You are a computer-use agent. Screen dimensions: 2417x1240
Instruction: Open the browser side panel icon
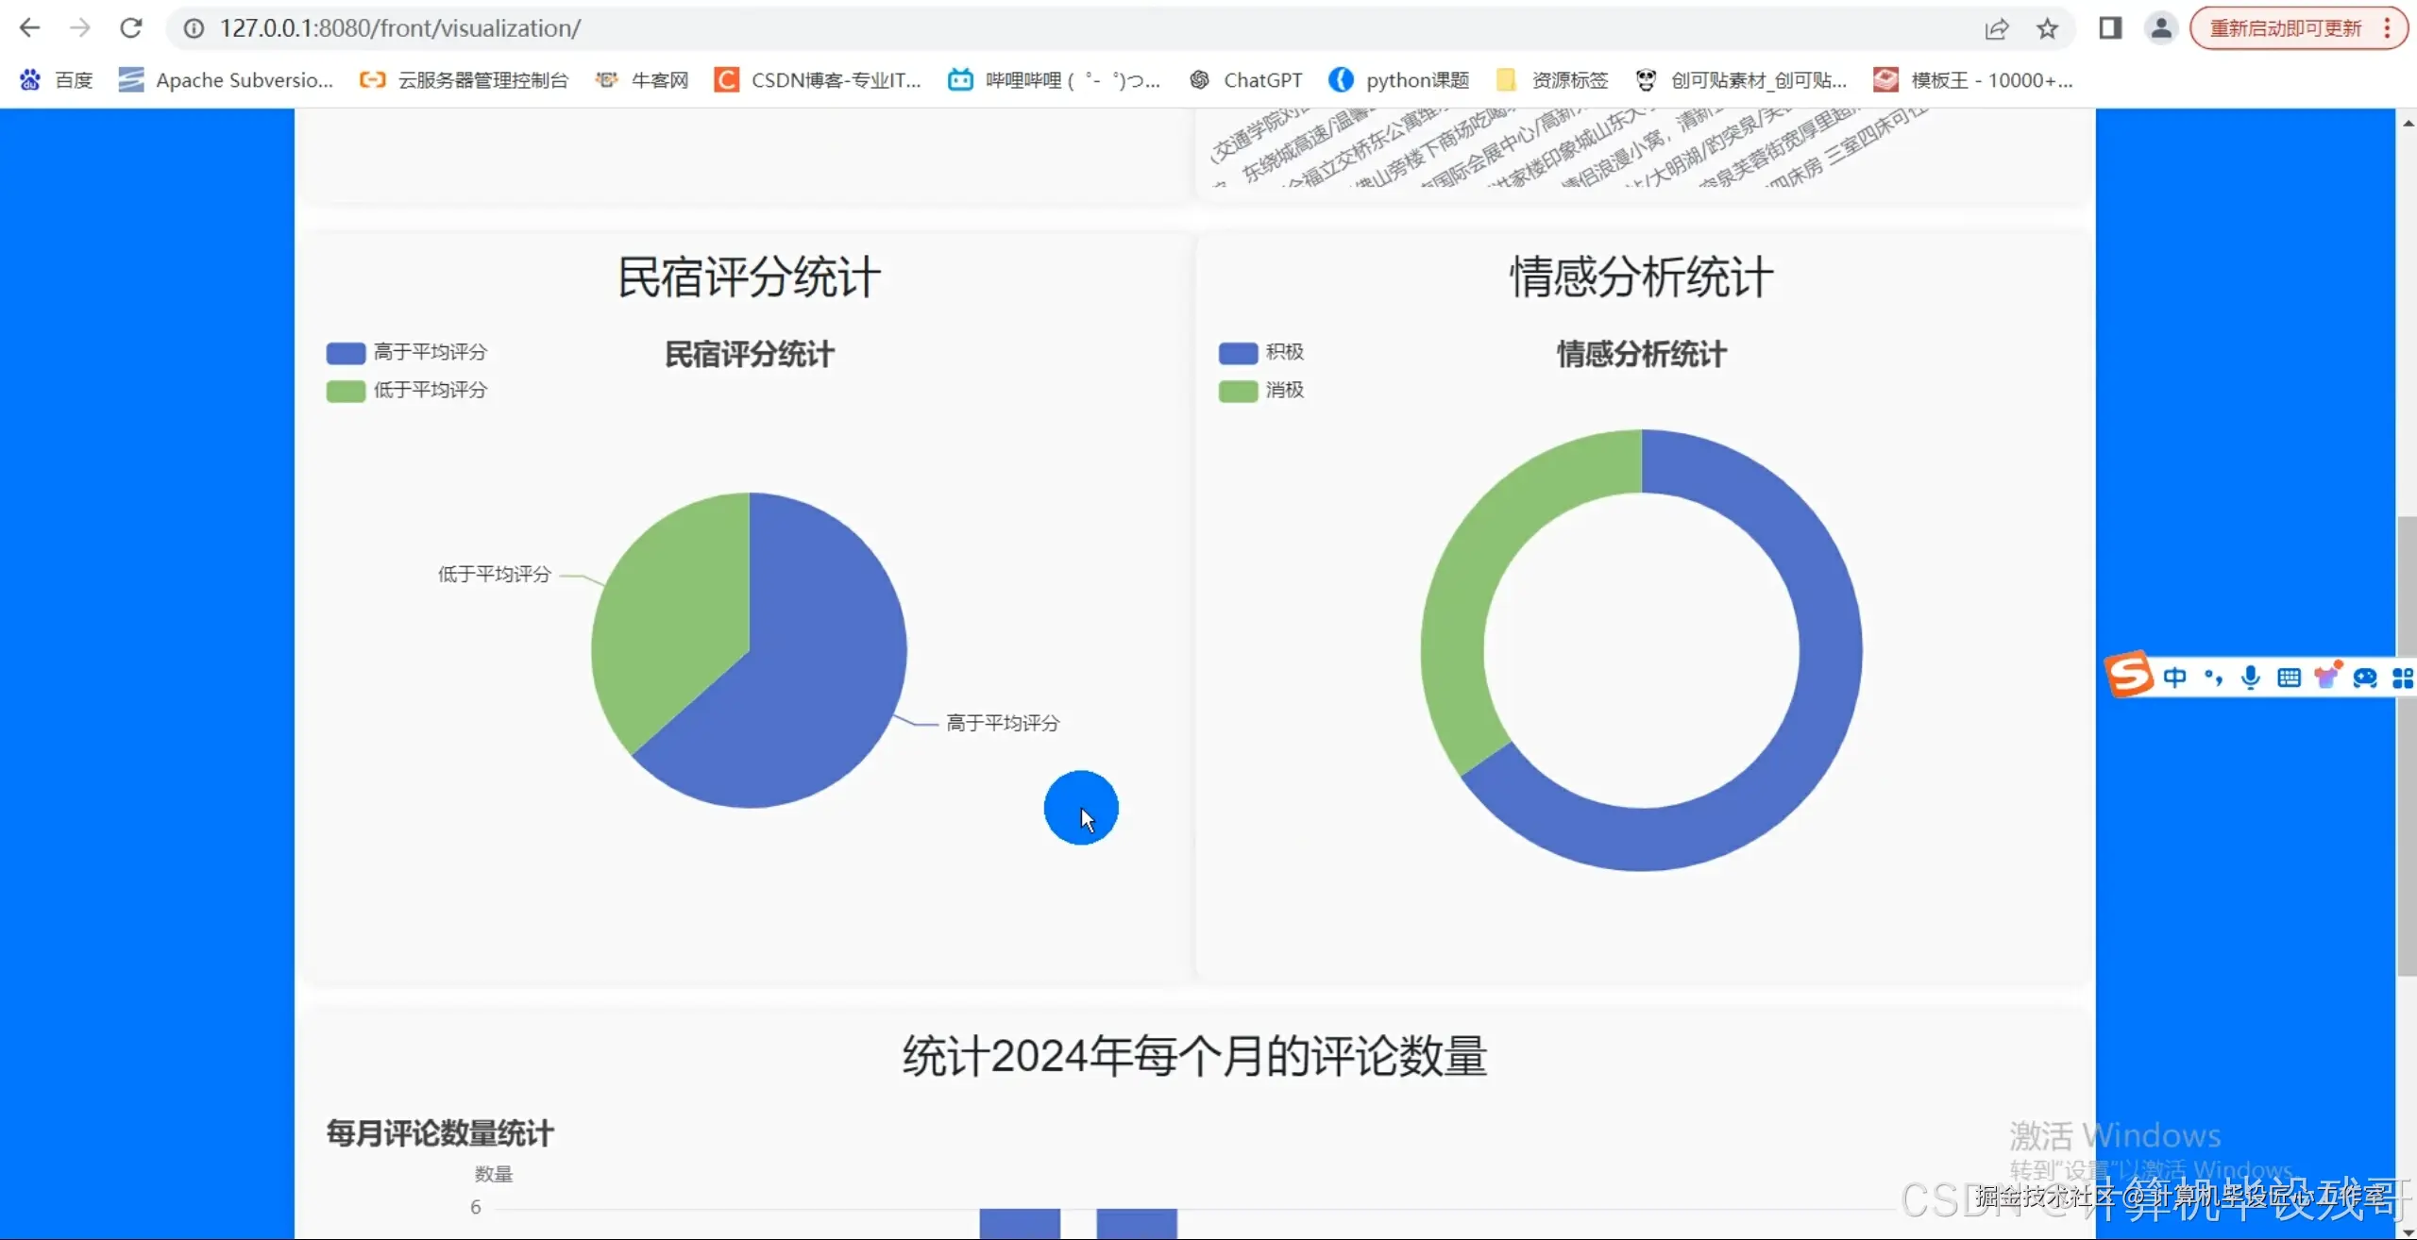2112,27
